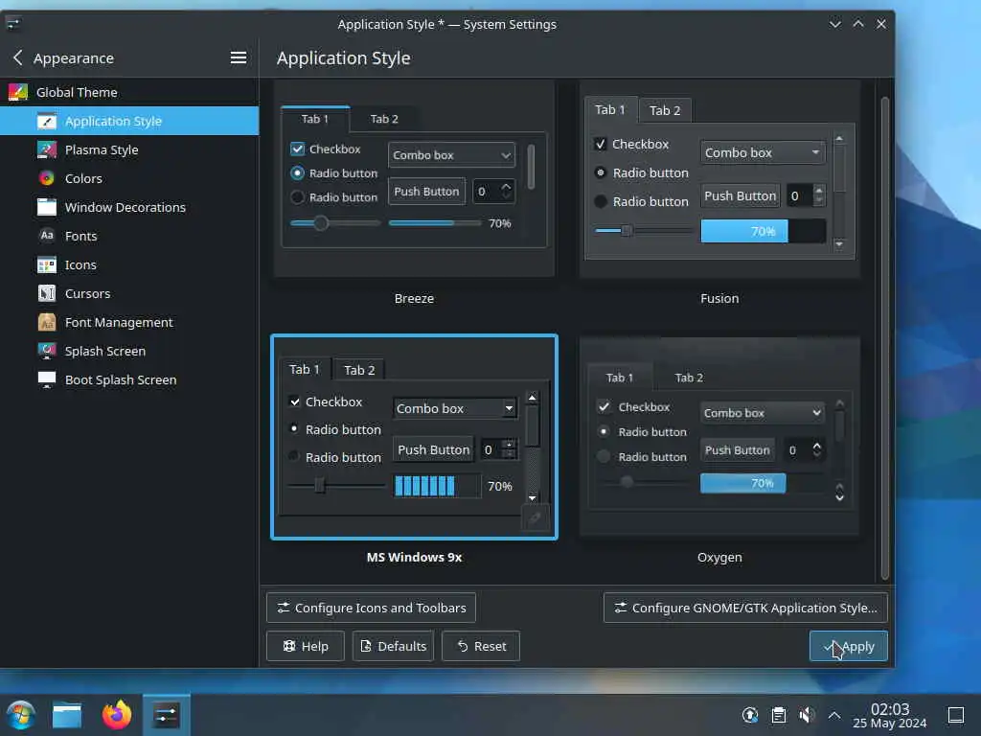
Task: Click slider handle in Breeze preview
Action: coord(320,222)
